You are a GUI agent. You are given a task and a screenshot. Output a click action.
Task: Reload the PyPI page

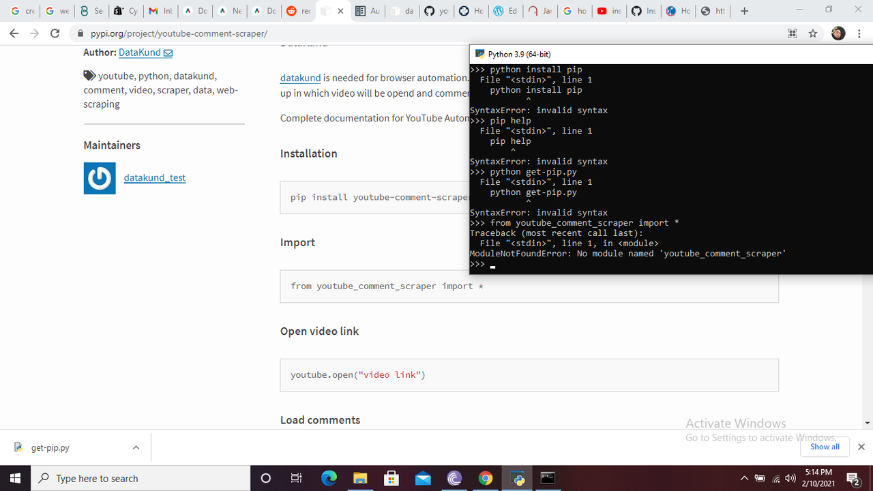(x=55, y=33)
